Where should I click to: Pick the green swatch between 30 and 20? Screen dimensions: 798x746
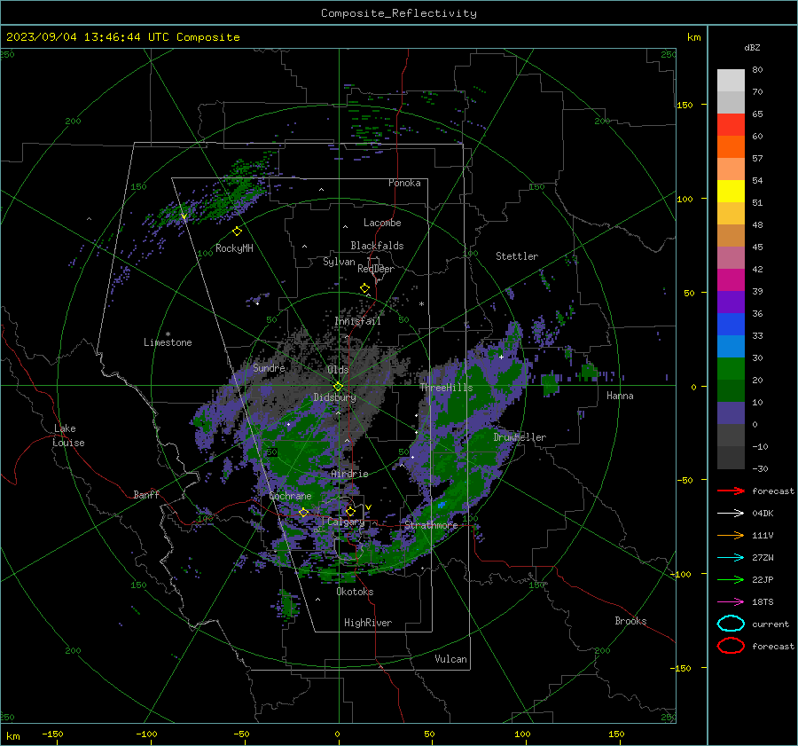click(731, 369)
